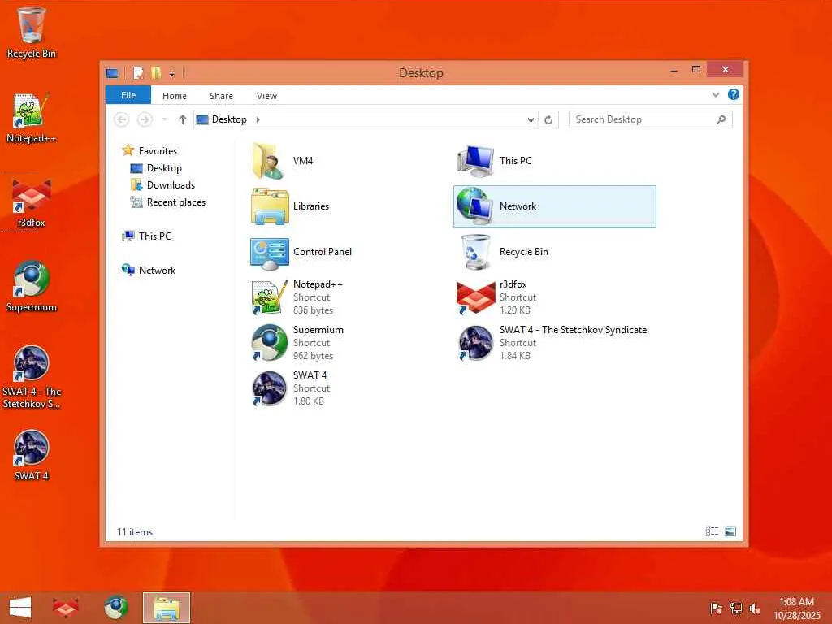
Task: Open Action Center flag tray icon
Action: pos(716,608)
